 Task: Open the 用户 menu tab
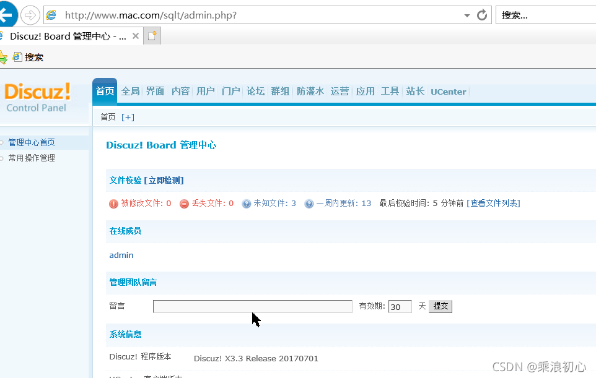pyautogui.click(x=206, y=91)
